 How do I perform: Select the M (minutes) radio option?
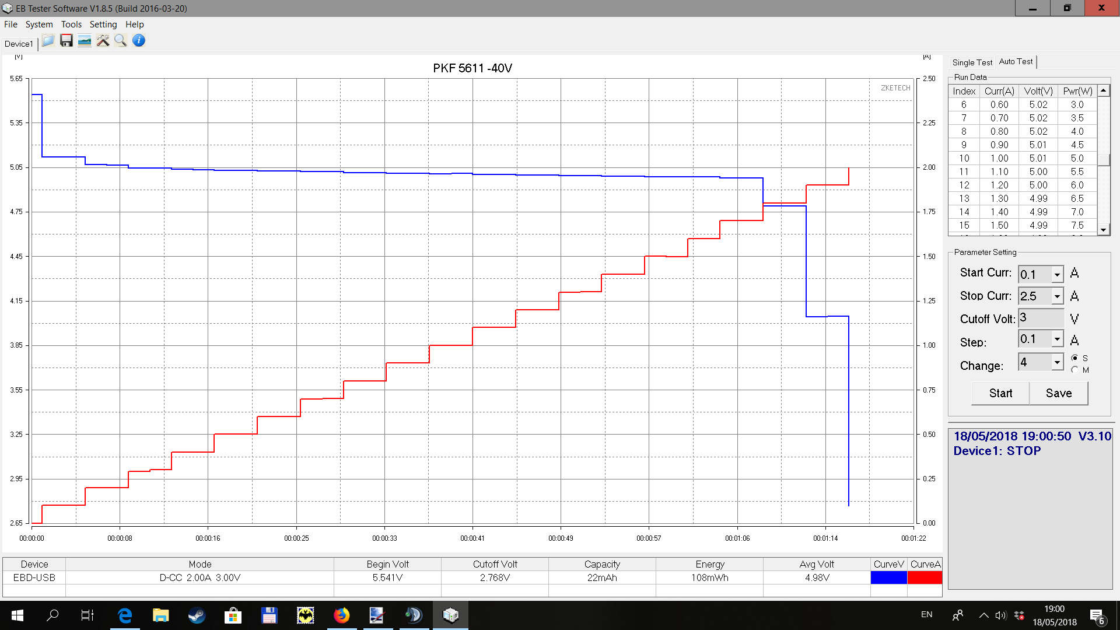pos(1074,370)
